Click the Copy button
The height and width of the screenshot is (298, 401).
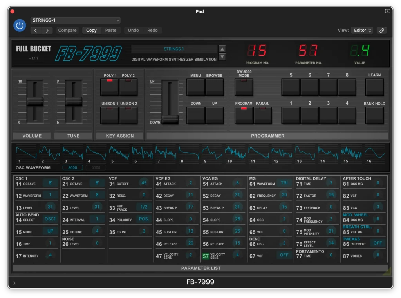pos(91,30)
